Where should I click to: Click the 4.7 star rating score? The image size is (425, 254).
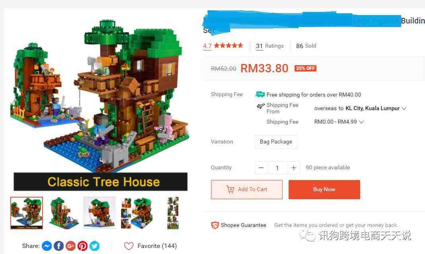point(208,46)
